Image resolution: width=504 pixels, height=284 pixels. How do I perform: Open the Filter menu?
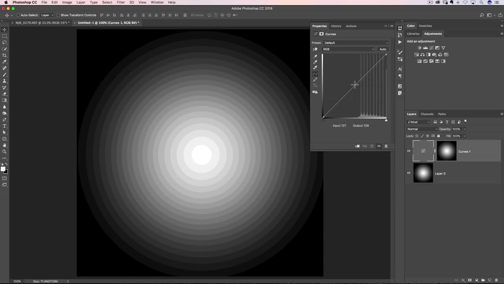point(121,3)
